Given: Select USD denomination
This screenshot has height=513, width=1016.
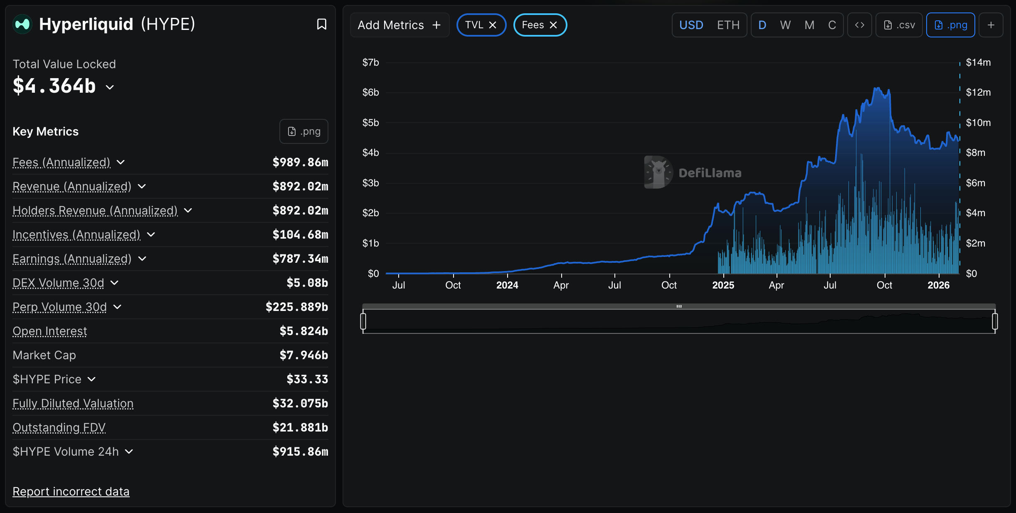Looking at the screenshot, I should click(691, 25).
